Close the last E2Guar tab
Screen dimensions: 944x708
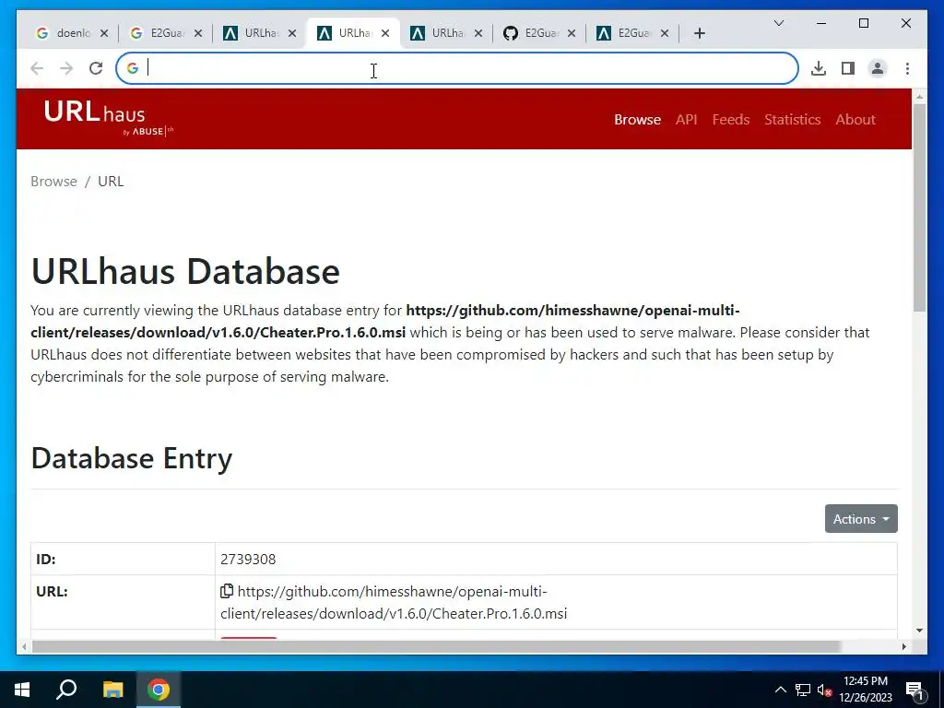coord(665,33)
